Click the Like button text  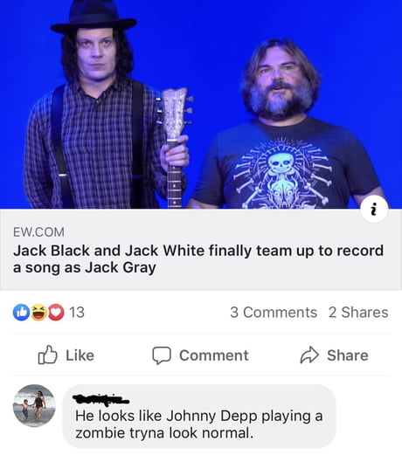pyautogui.click(x=80, y=355)
